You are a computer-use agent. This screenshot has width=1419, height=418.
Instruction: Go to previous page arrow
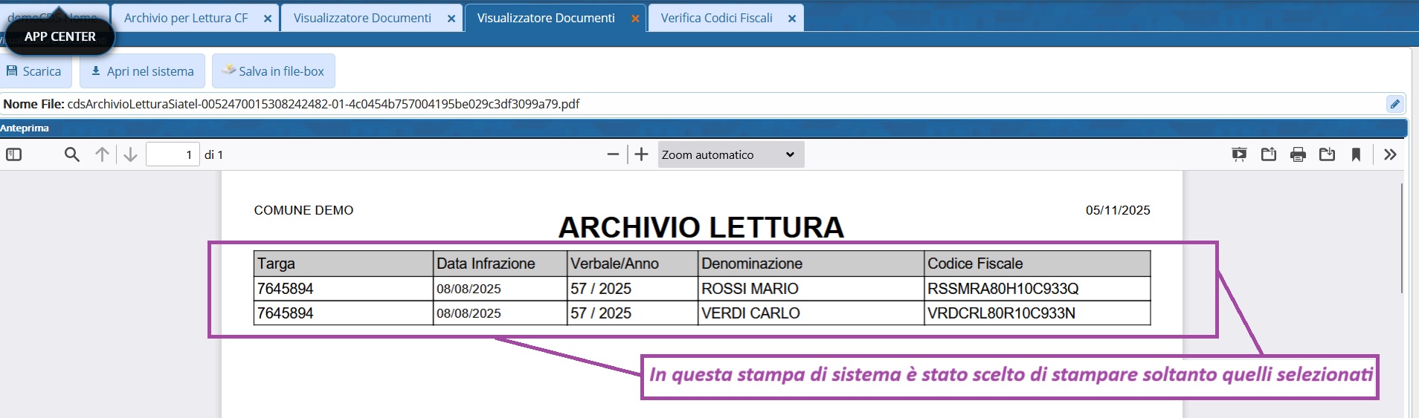click(x=102, y=154)
